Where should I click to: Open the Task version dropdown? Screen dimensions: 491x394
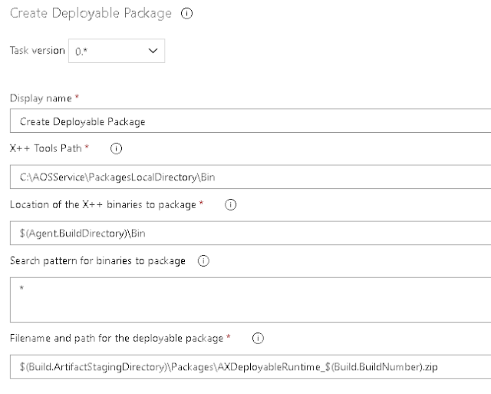(x=117, y=51)
